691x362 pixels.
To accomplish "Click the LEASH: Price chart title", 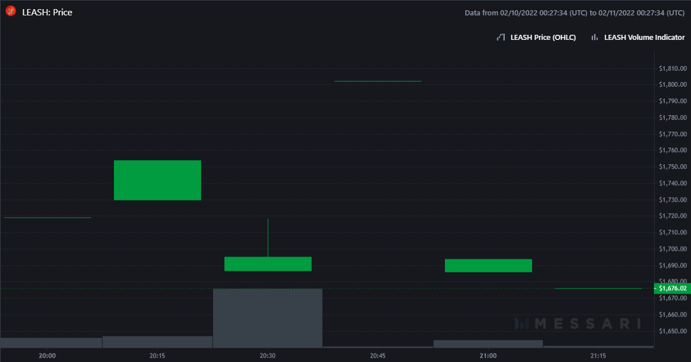I will (x=47, y=12).
